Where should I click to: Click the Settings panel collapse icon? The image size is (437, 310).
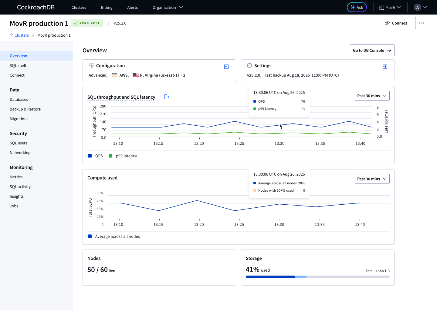pyautogui.click(x=385, y=67)
